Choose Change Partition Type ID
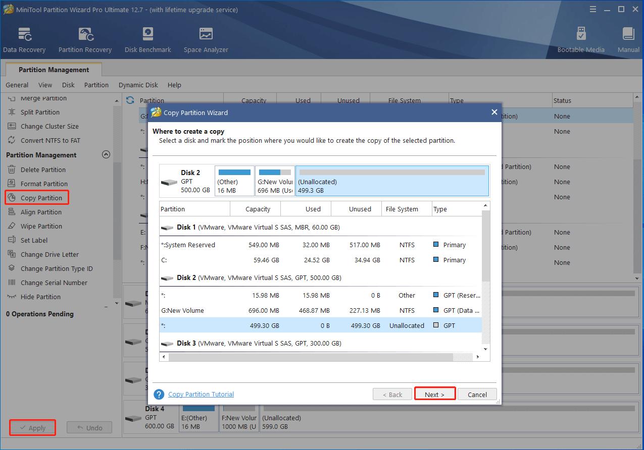The width and height of the screenshot is (644, 450). pos(57,268)
